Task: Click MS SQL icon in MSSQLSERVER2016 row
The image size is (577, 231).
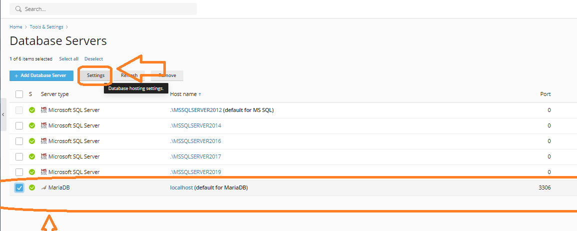Action: [43, 141]
